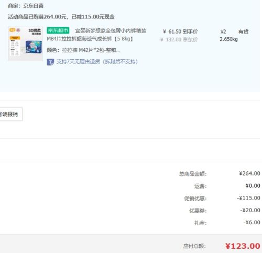Click the struck-through ¥132.00 京东价
This screenshot has width=262, height=253.
tap(179, 40)
